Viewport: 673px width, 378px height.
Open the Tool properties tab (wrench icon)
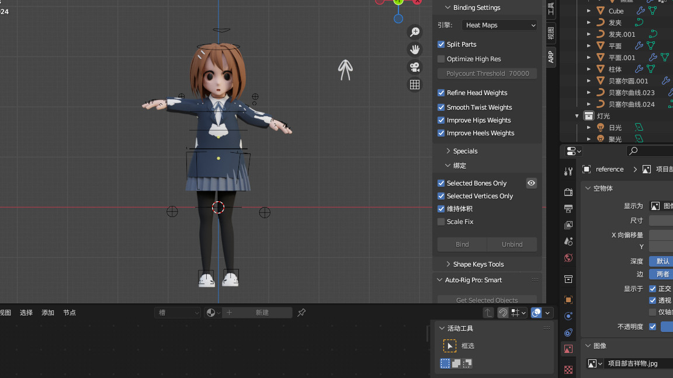[x=568, y=171]
